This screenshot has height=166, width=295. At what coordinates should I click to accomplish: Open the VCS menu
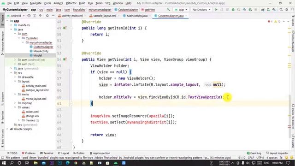tap(107, 3)
